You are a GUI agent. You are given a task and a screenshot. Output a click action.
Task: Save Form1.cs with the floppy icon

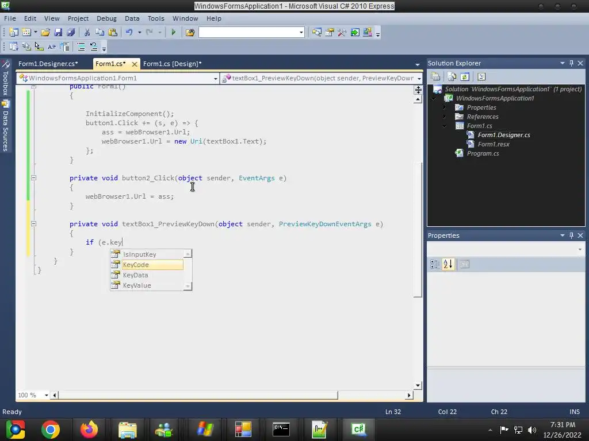(x=58, y=33)
